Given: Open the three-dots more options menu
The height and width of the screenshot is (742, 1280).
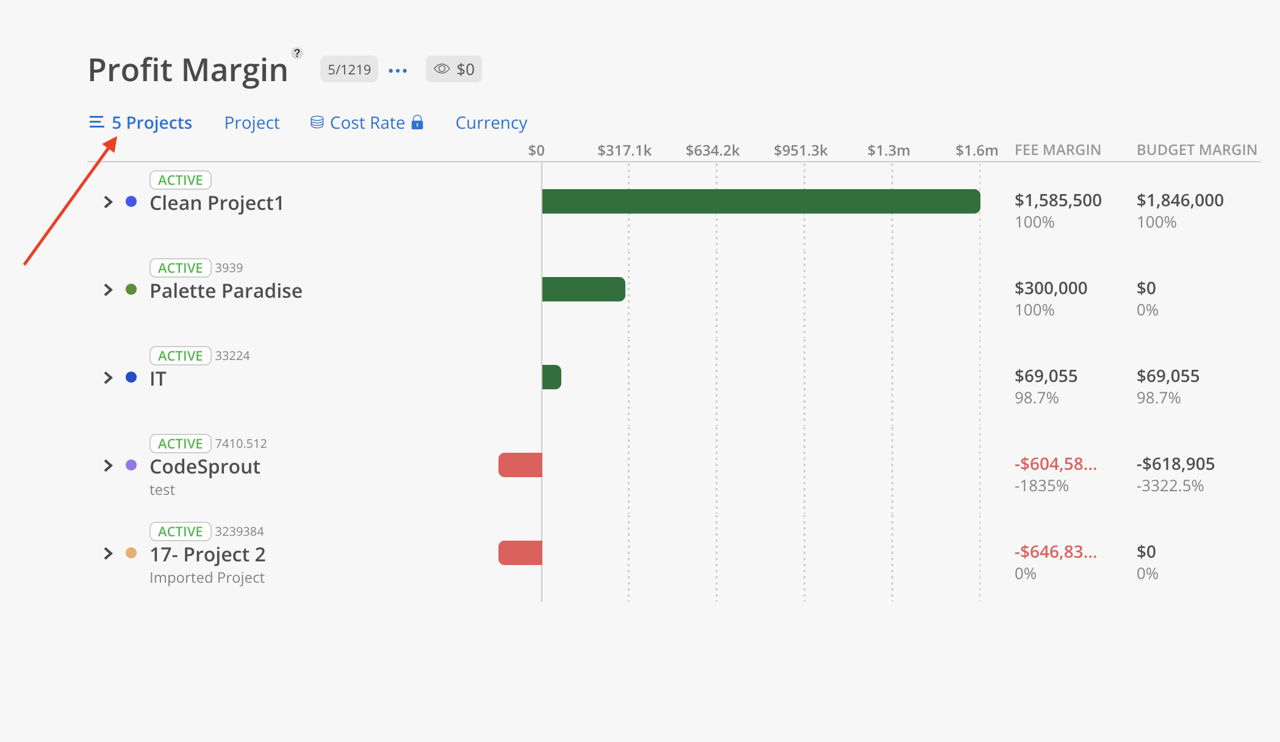Looking at the screenshot, I should (398, 70).
